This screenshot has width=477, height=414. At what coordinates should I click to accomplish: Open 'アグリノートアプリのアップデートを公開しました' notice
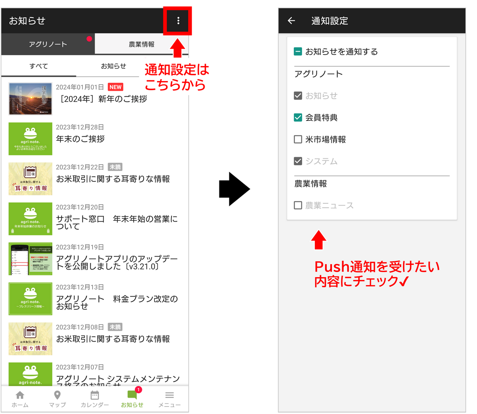pyautogui.click(x=117, y=262)
